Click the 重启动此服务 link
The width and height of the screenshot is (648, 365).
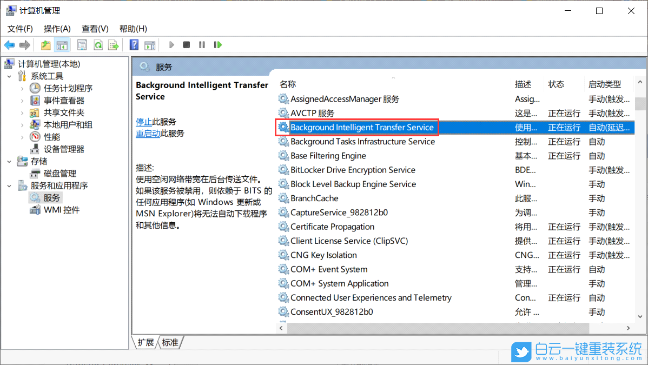click(149, 133)
